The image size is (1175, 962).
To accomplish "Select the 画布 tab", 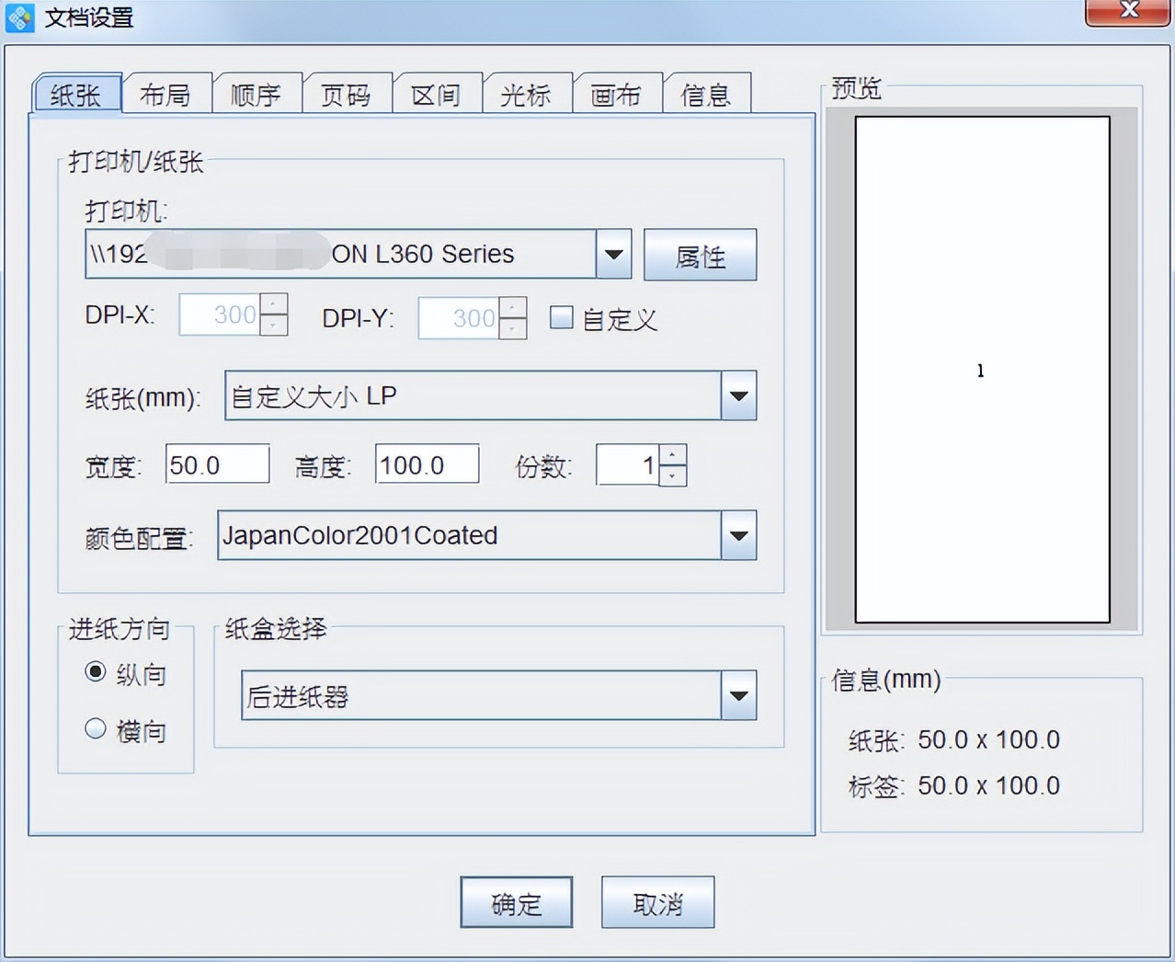I will pos(618,93).
